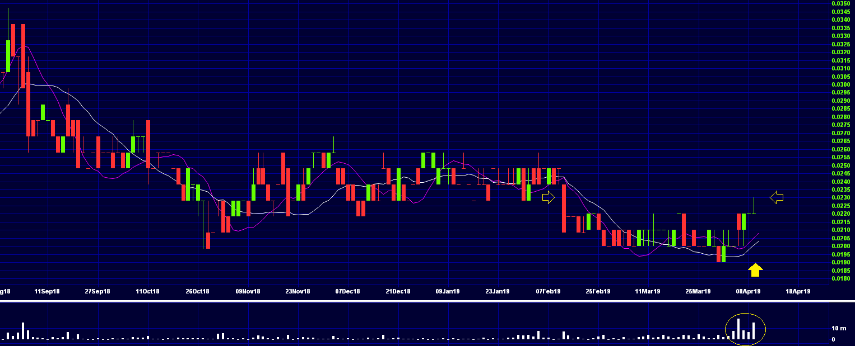Image resolution: width=855 pixels, height=346 pixels.
Task: Select the 21Dec18 date label
Action: pos(398,291)
